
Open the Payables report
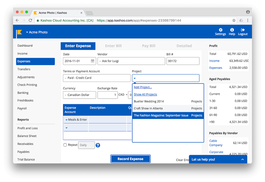tap(23, 152)
